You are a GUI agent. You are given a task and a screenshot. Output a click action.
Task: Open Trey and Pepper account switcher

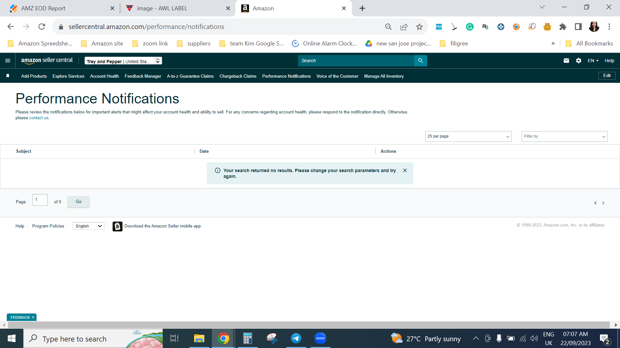[123, 61]
